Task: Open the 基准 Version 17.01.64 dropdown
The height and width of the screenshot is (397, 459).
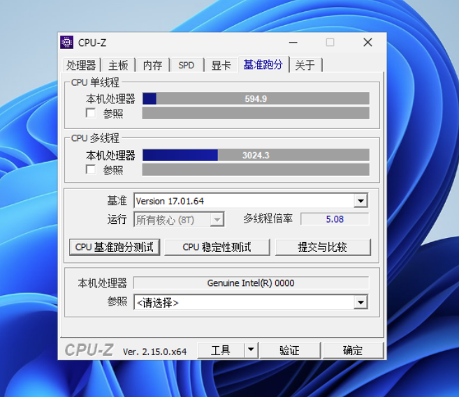Action: click(251, 201)
